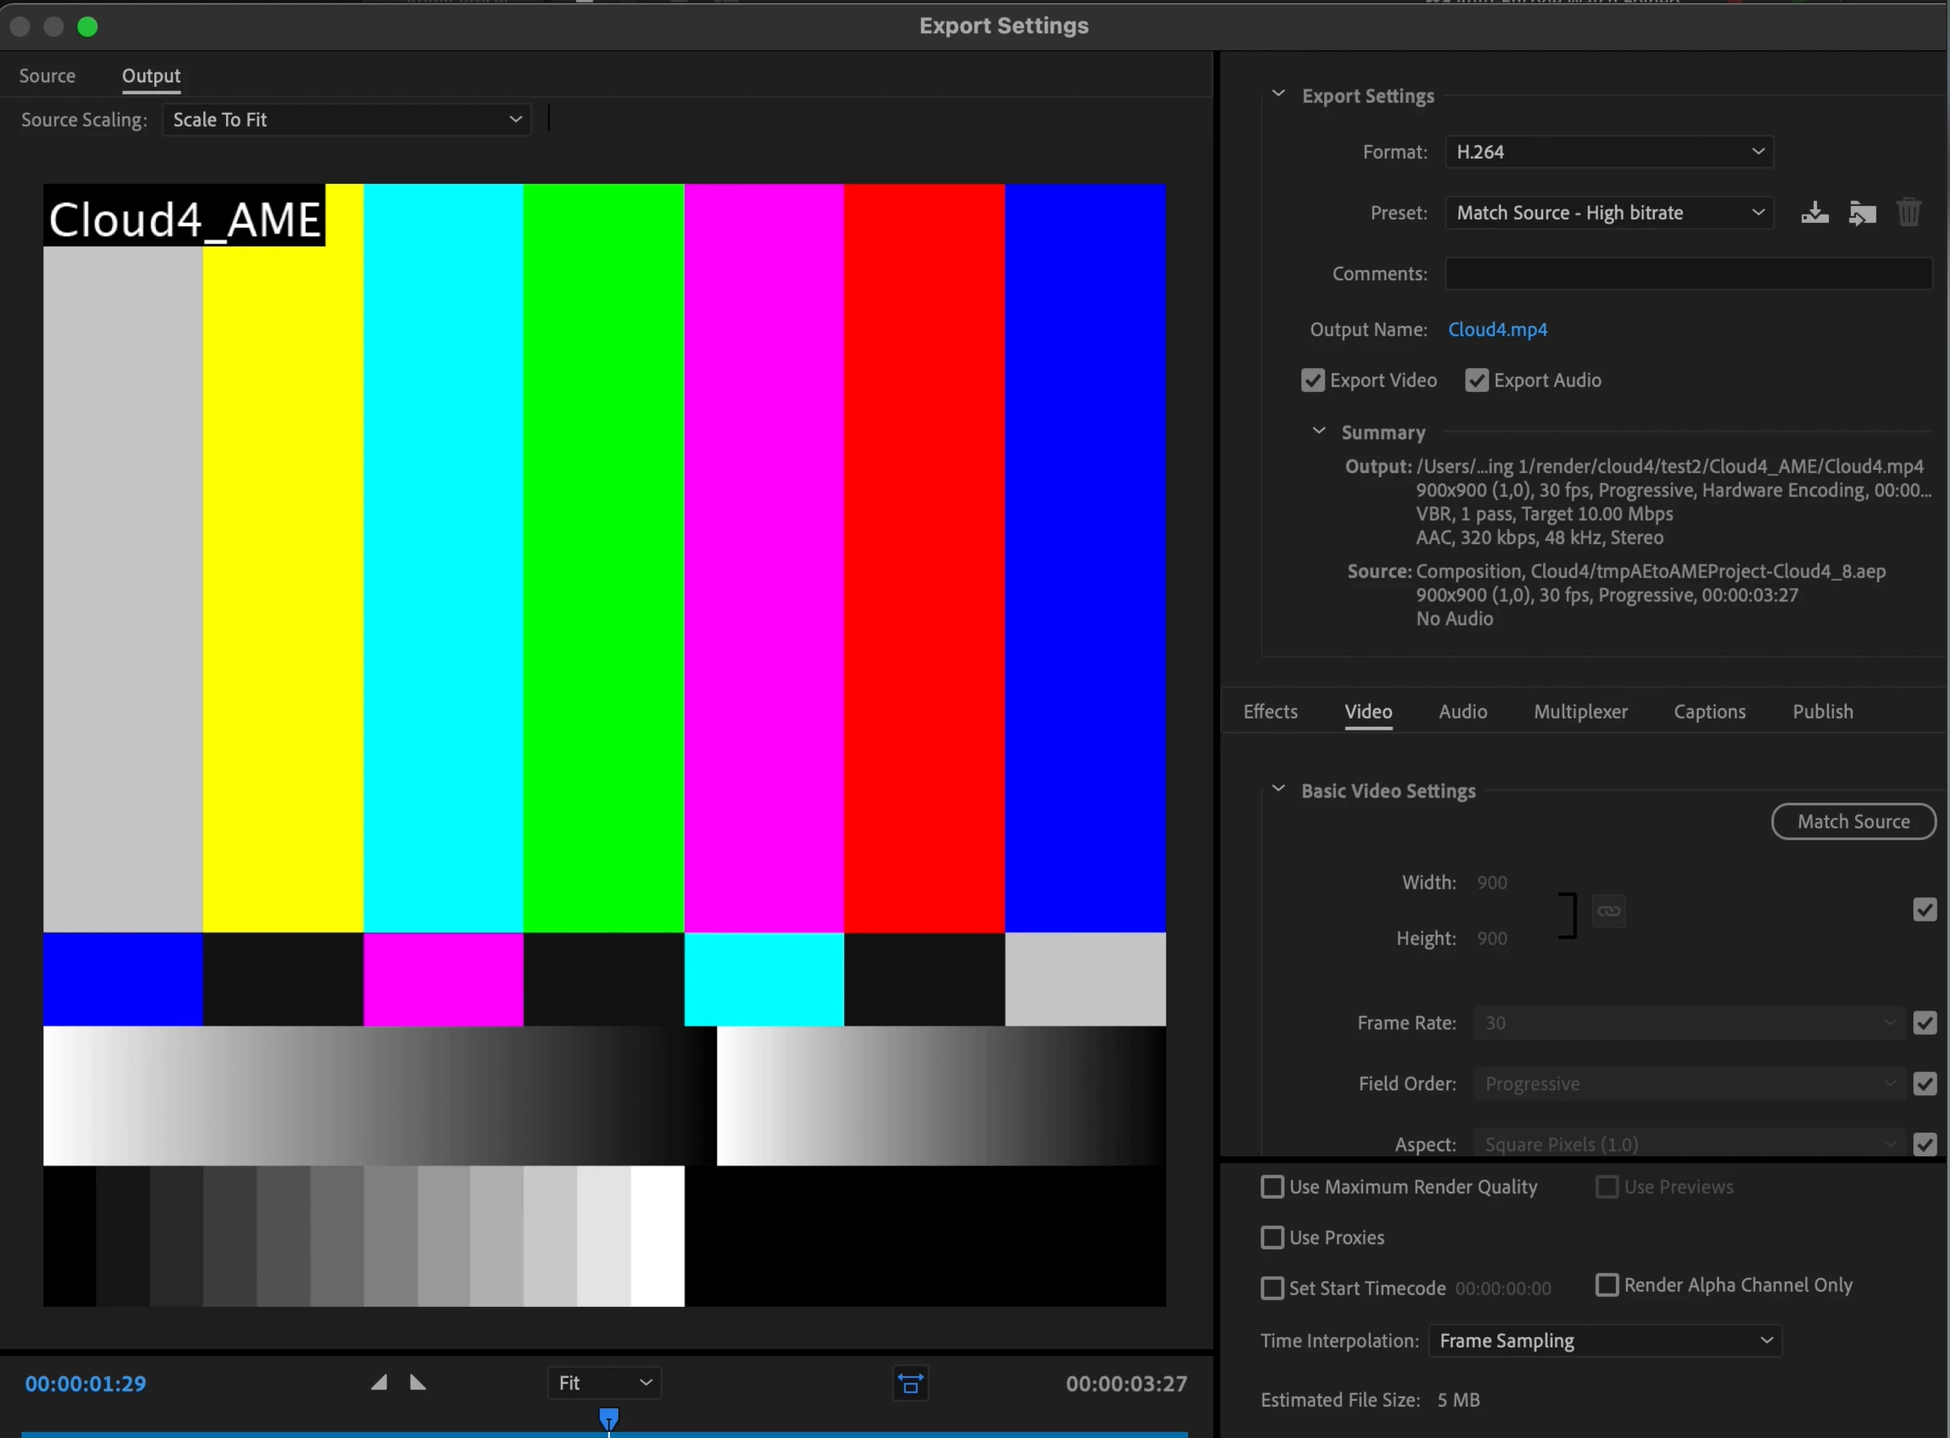The image size is (1950, 1438).
Task: Open the Source Scaling dropdown
Action: click(x=347, y=119)
